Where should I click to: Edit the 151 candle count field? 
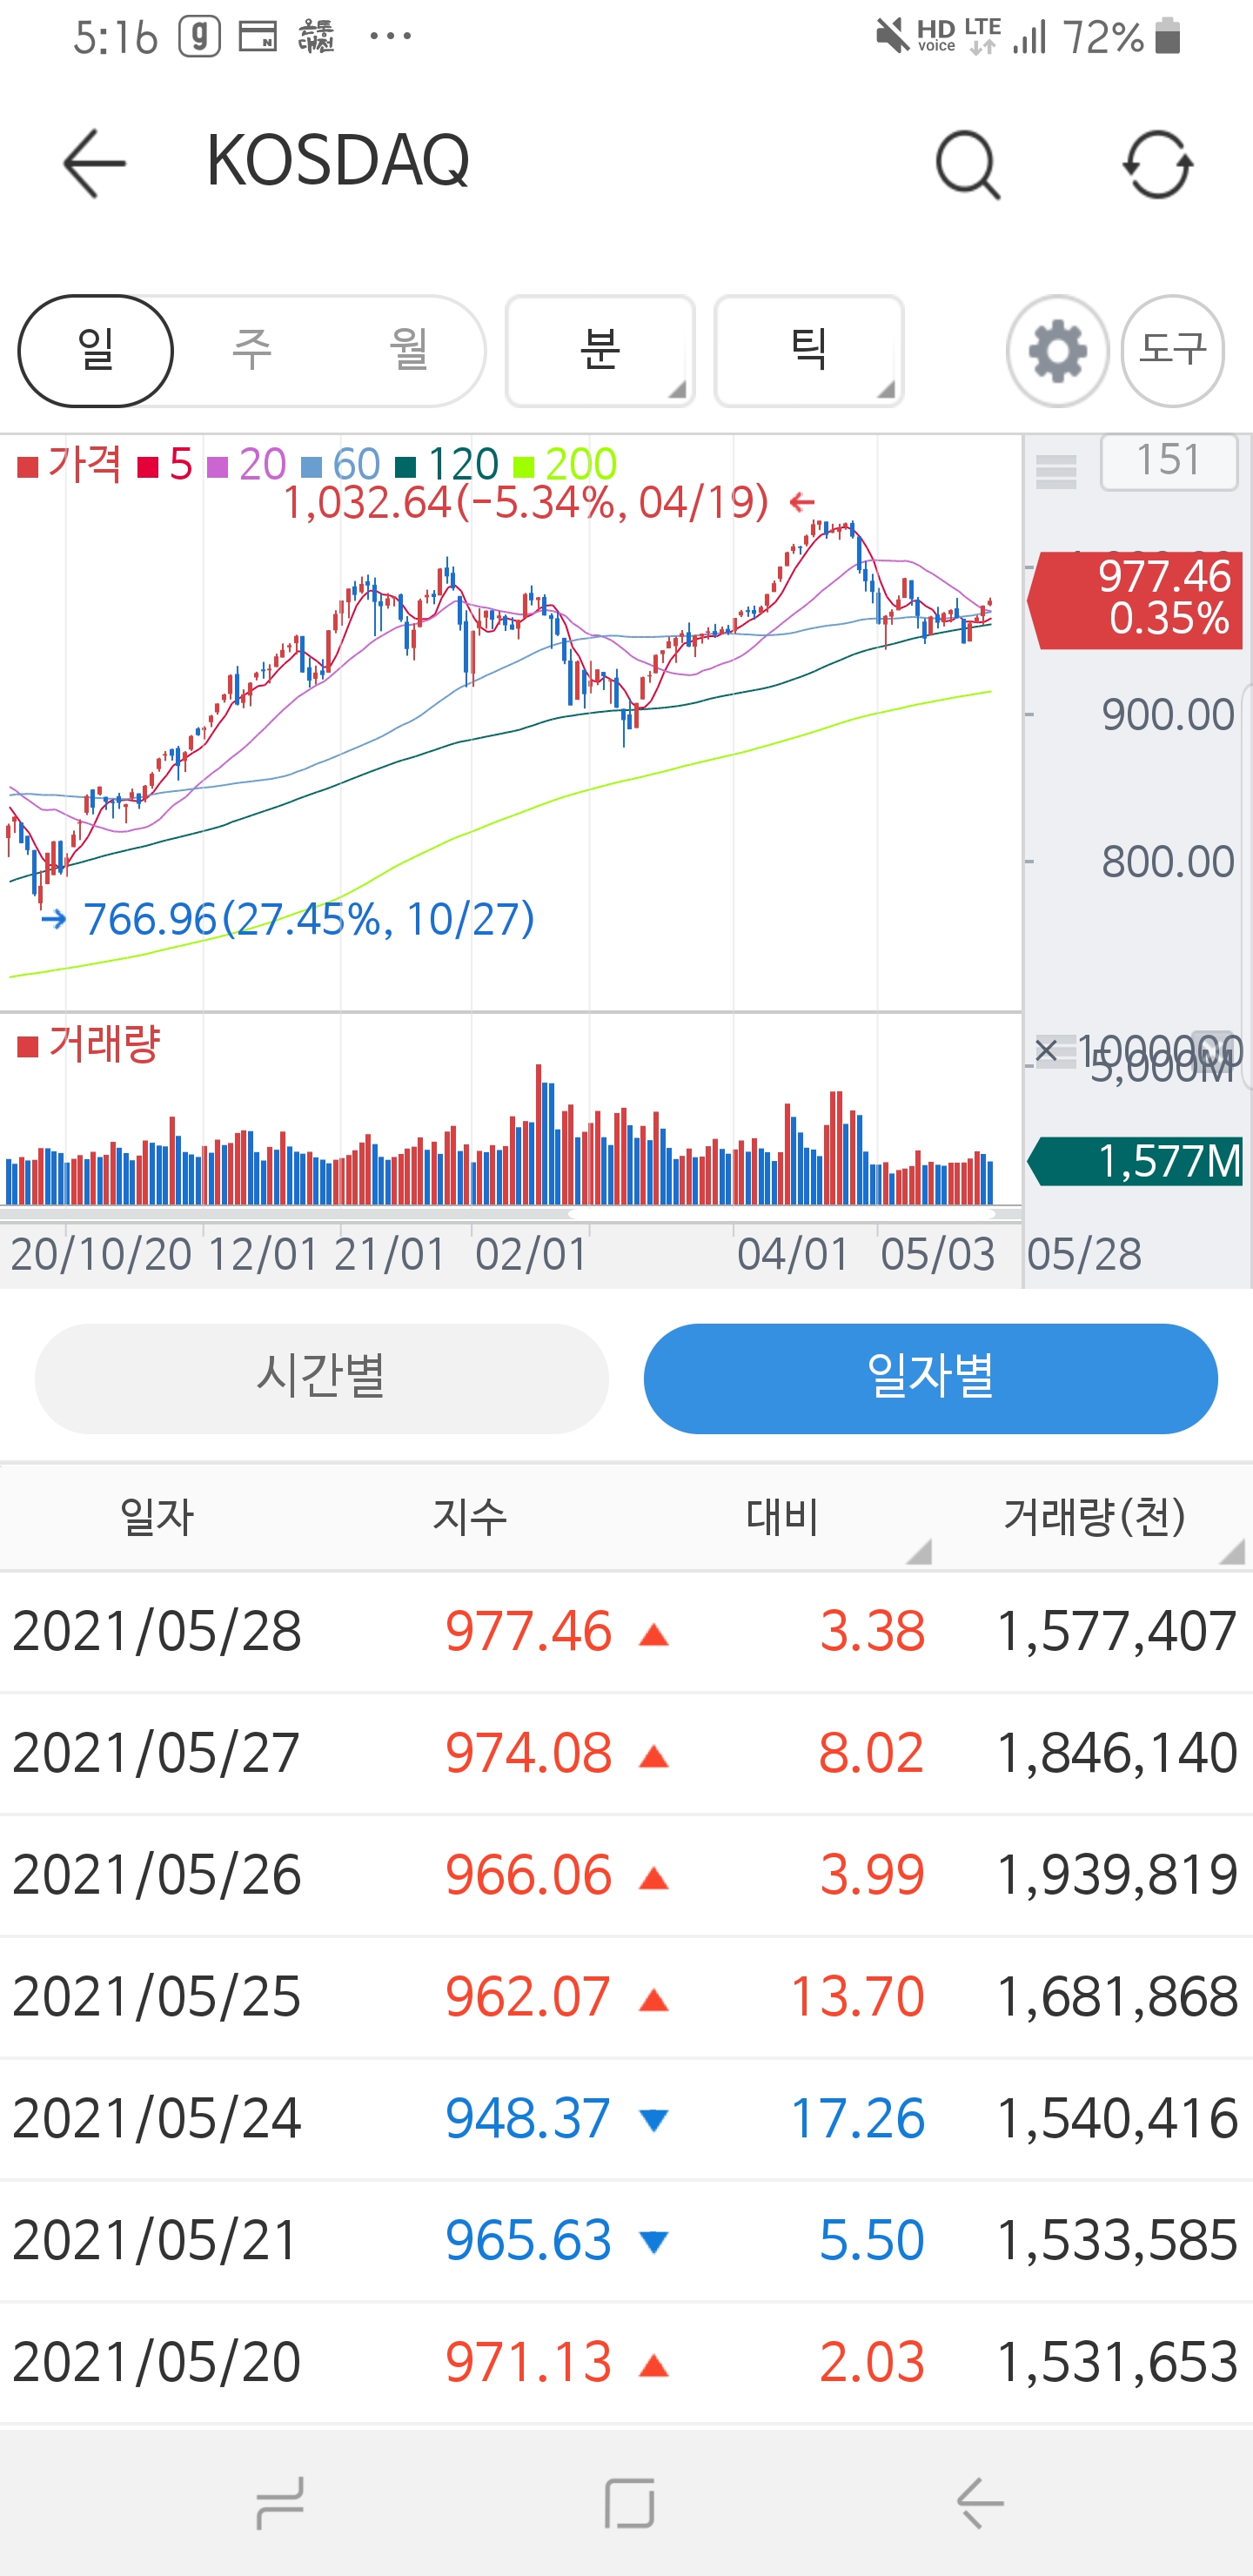[x=1169, y=461]
